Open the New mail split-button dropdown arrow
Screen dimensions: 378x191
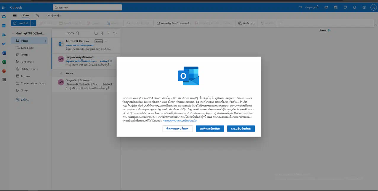pos(33,23)
